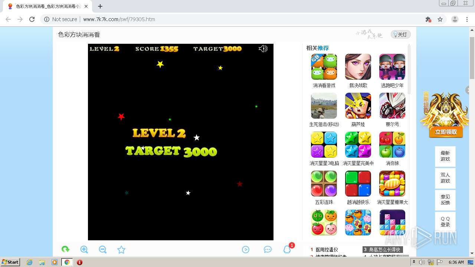475x267 pixels.
Task: Open the fruit faces game icon in last row
Action: click(x=324, y=222)
